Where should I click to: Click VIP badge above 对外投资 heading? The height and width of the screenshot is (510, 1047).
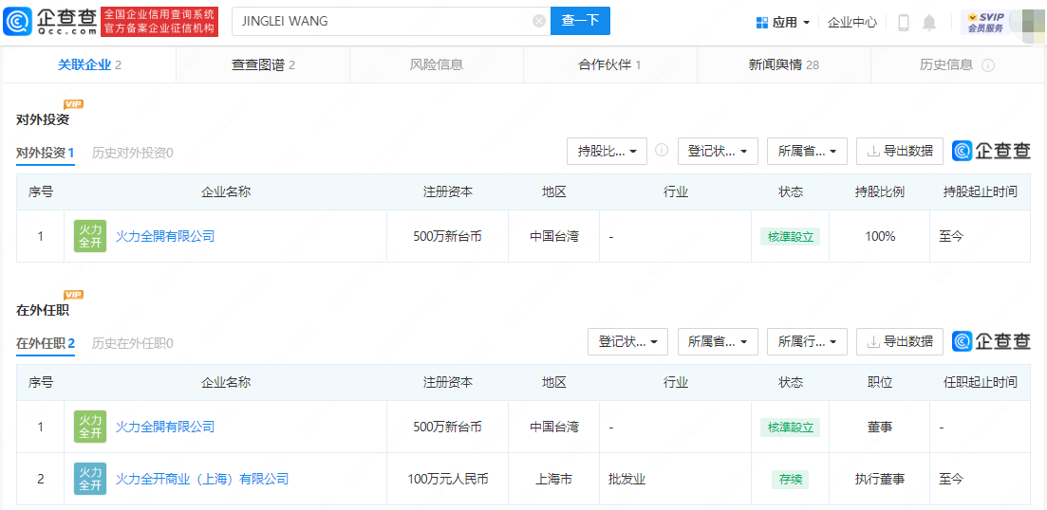click(x=73, y=104)
